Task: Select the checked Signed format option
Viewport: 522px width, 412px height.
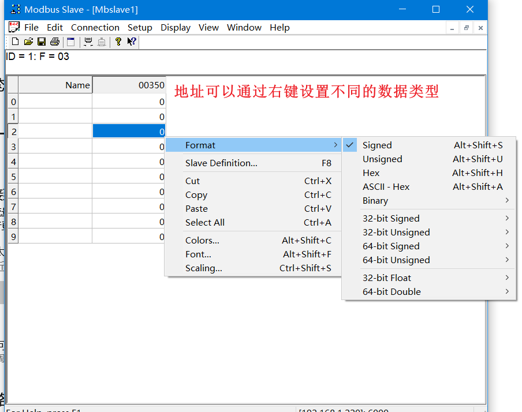Action: 429,145
